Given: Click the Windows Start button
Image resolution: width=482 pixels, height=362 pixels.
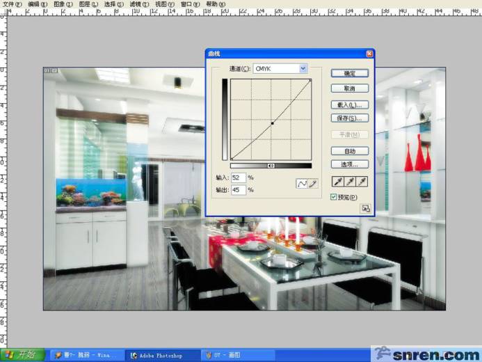Looking at the screenshot, I should (x=22, y=355).
